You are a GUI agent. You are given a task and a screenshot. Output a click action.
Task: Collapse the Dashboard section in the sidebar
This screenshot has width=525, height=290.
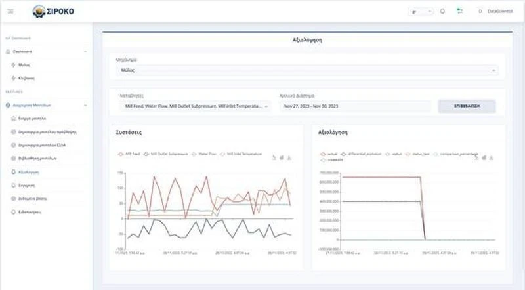85,51
